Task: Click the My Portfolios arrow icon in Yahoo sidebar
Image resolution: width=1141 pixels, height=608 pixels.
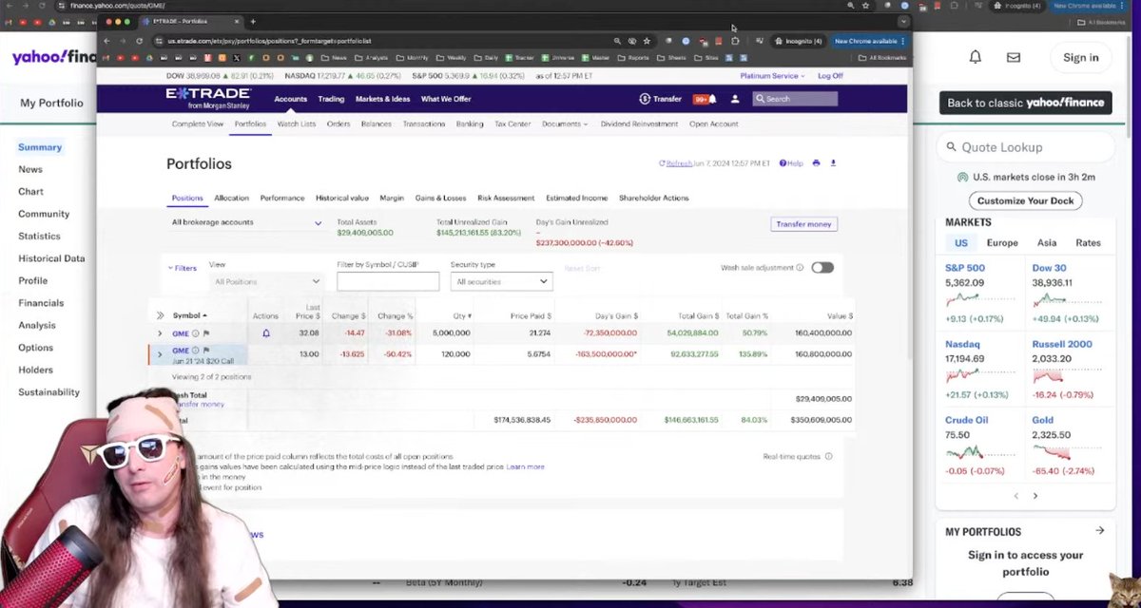Action: [1100, 531]
